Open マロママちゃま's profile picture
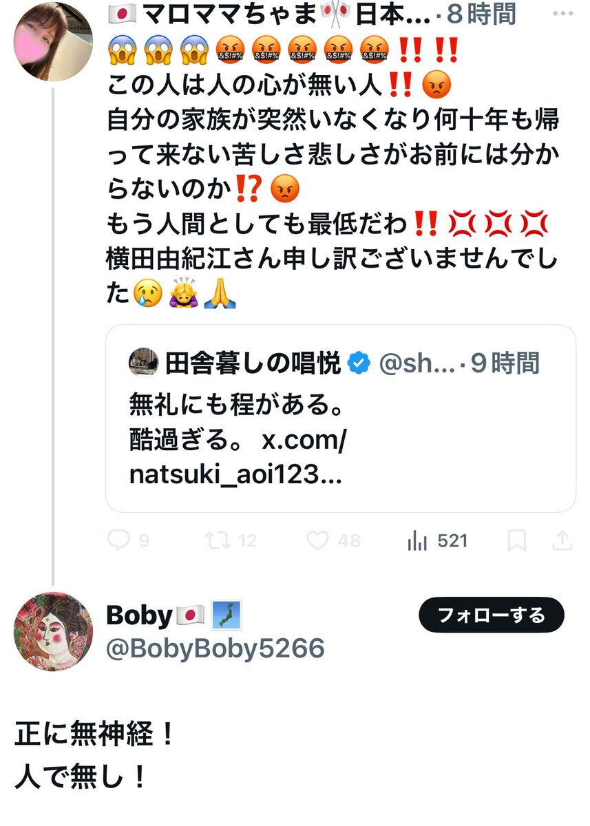The height and width of the screenshot is (826, 590). click(53, 41)
